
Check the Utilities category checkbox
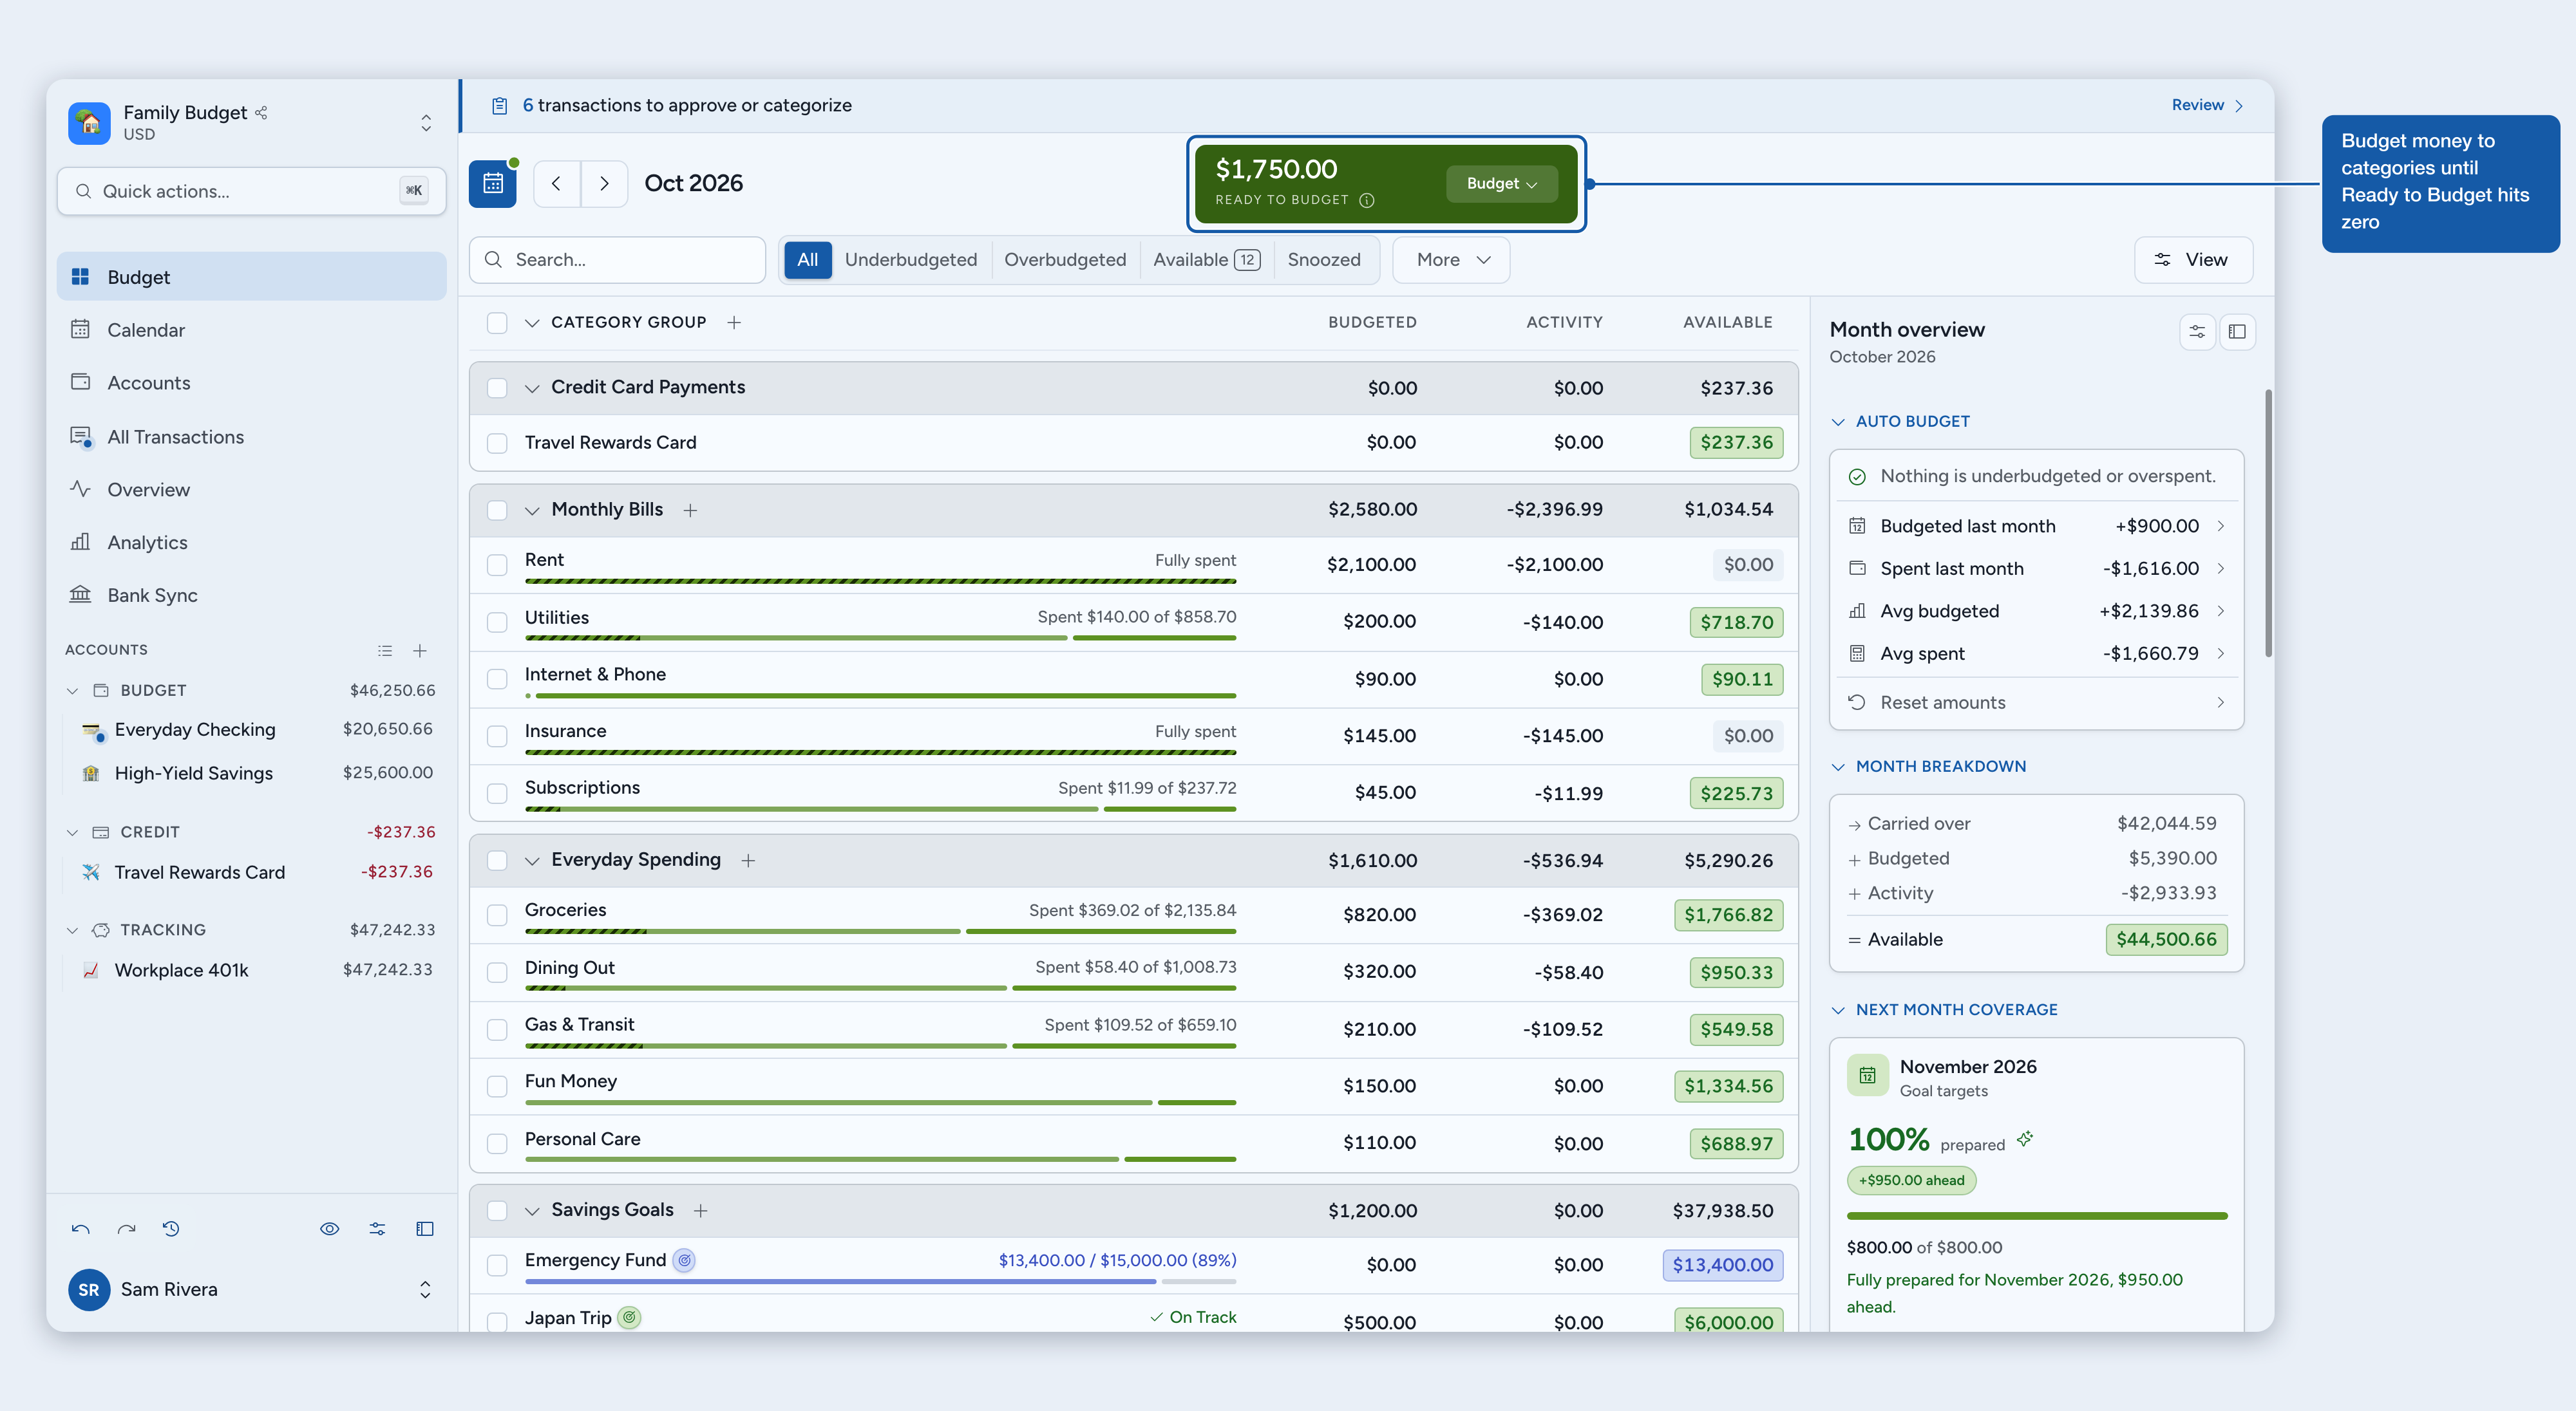[x=497, y=622]
